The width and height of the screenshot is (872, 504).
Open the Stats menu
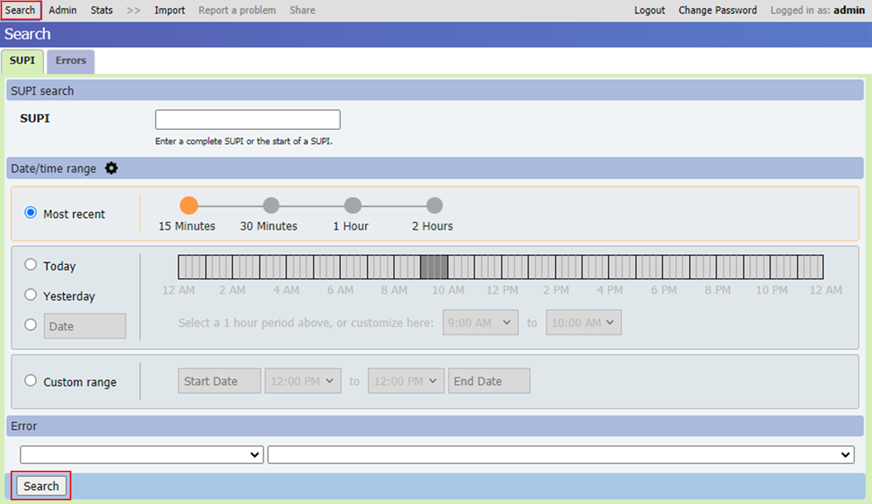tap(101, 10)
